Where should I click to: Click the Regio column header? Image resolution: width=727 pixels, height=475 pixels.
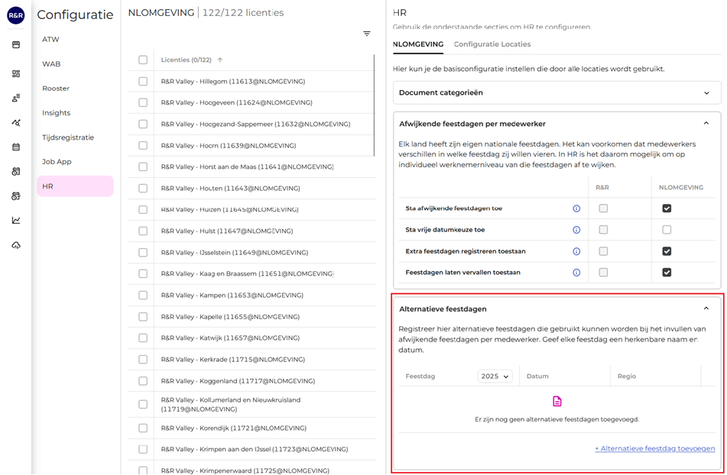[627, 376]
